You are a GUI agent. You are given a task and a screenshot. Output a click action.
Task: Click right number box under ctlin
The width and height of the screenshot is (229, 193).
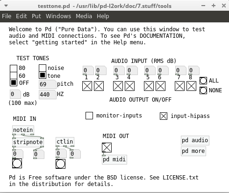click(x=75, y=154)
